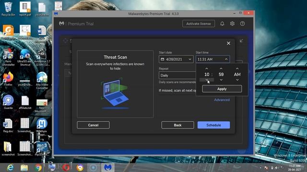
Task: Collapse the scanner panel with arrow icon
Action: coord(241,41)
